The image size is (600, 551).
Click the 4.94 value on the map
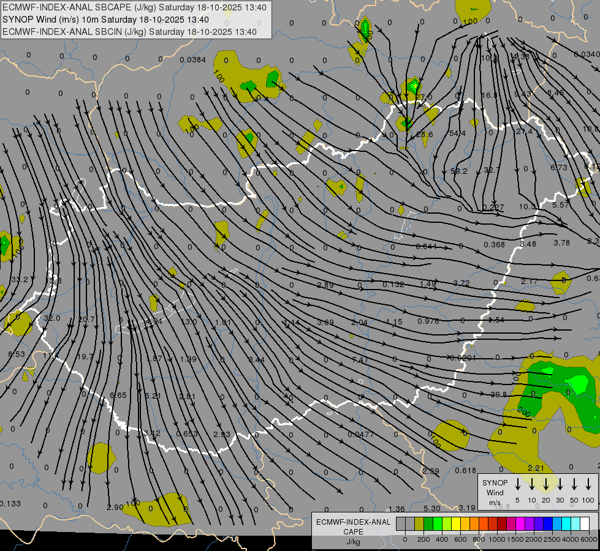click(x=154, y=321)
